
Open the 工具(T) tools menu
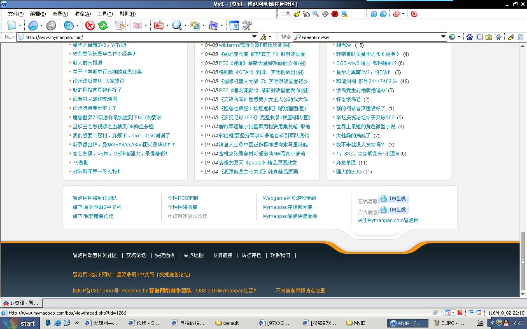[105, 14]
